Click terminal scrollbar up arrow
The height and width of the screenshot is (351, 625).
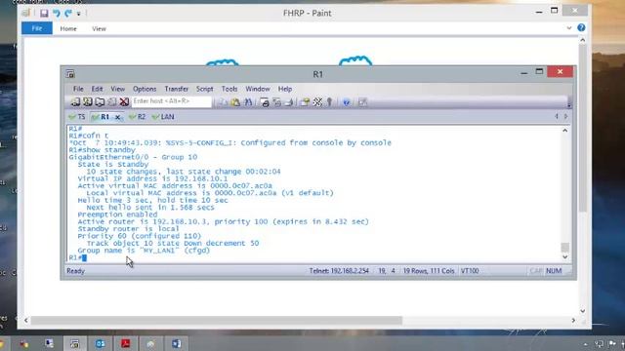click(x=564, y=131)
